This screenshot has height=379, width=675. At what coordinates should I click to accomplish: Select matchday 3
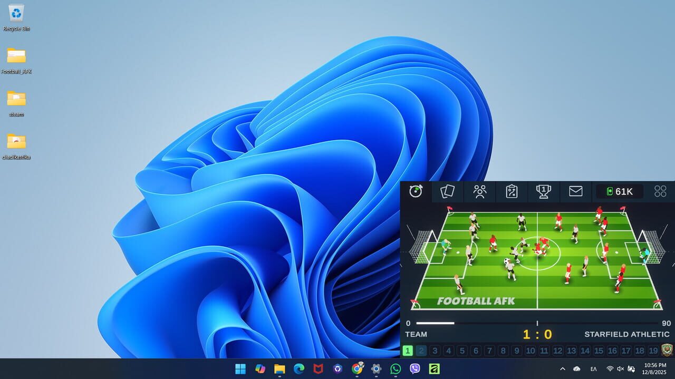(435, 350)
